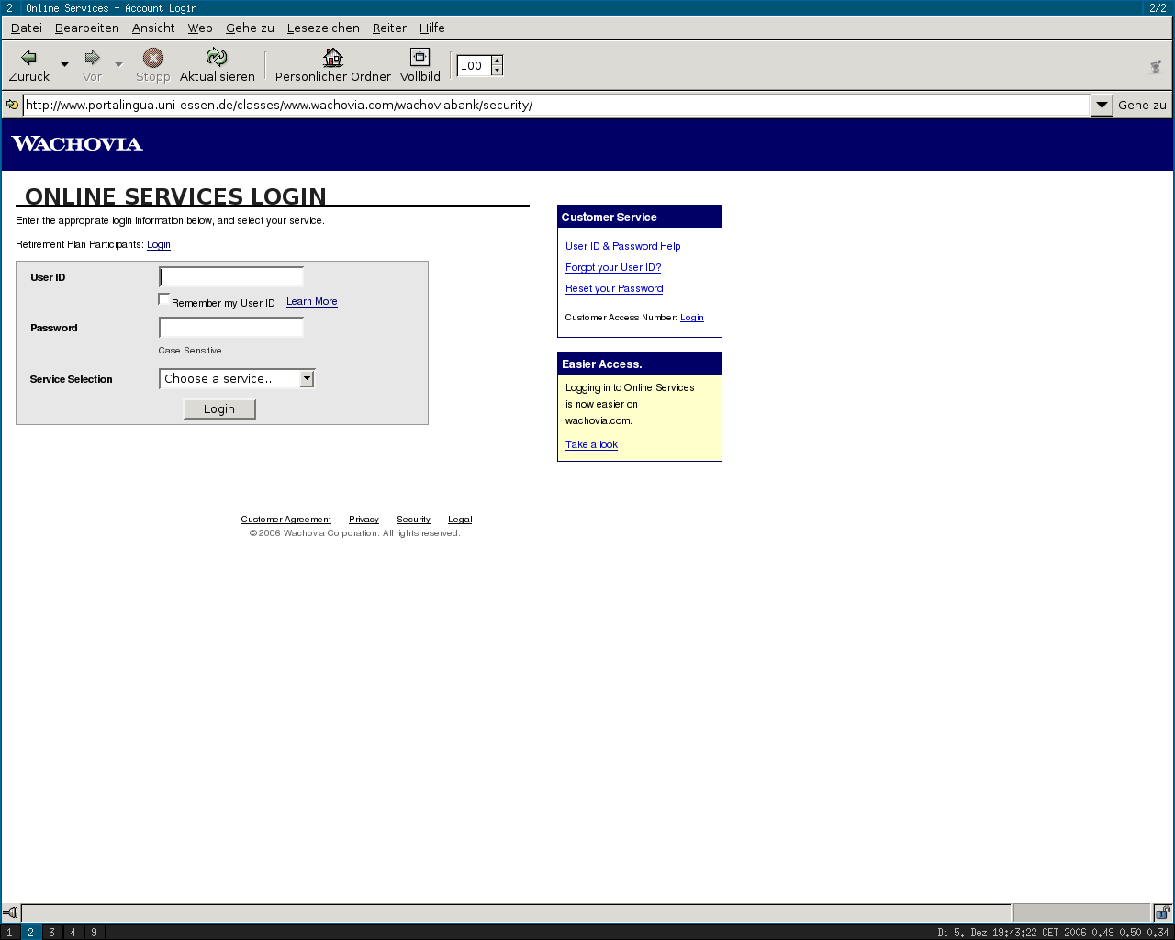Click the zoom value field showing 100
1175x940 pixels.
click(474, 65)
